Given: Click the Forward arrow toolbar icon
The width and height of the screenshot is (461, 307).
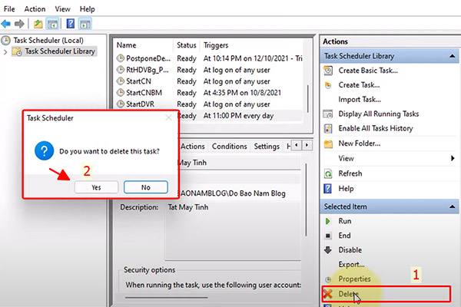Looking at the screenshot, I should pos(19,24).
